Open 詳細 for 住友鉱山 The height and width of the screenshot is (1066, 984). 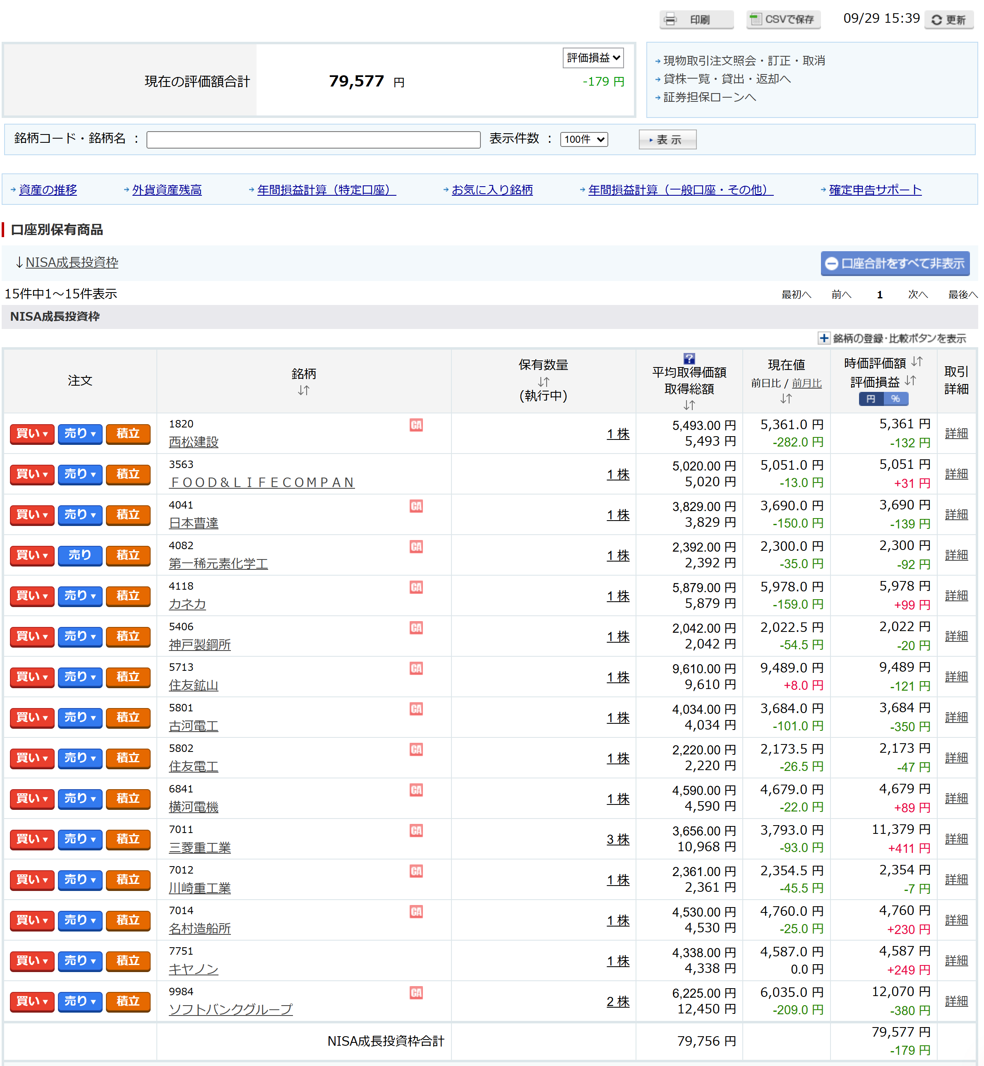(x=956, y=677)
